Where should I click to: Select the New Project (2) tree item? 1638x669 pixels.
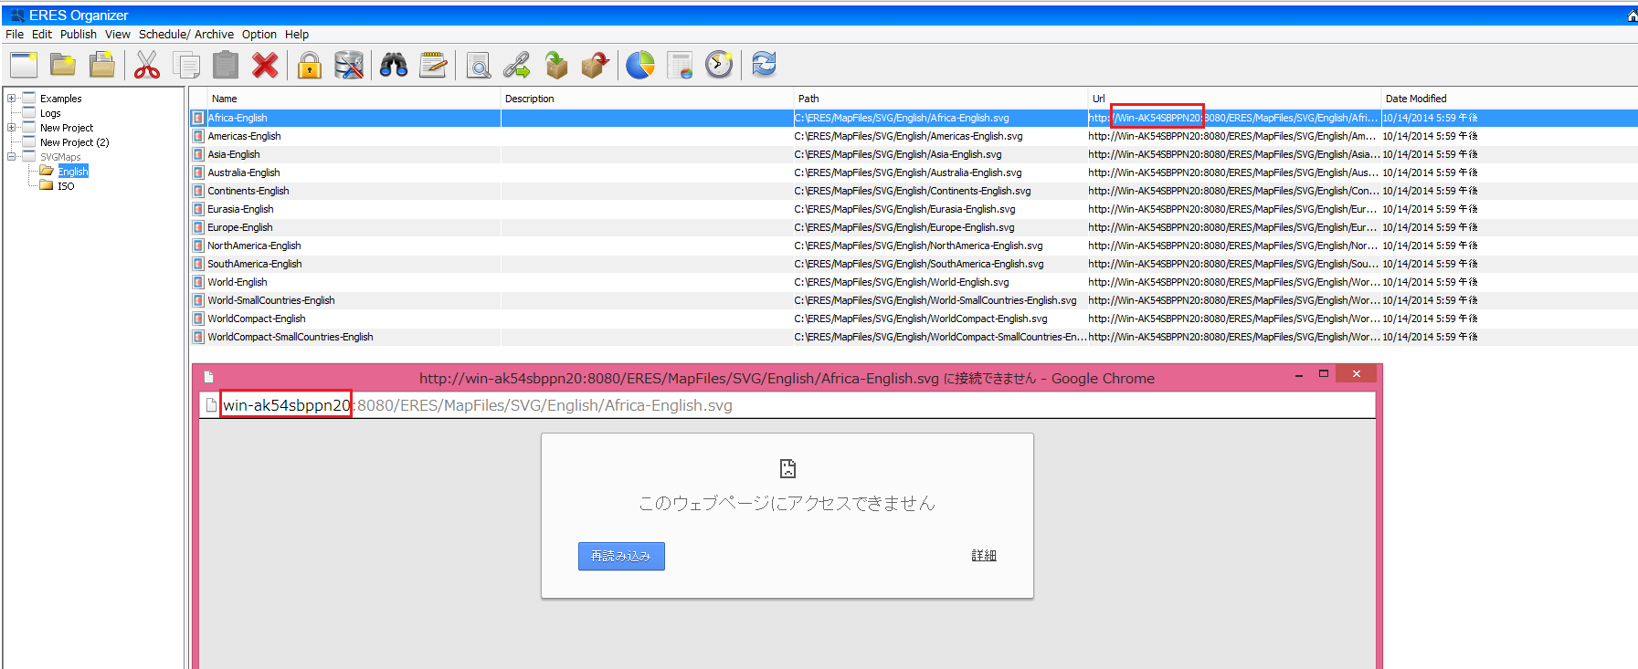click(x=74, y=142)
